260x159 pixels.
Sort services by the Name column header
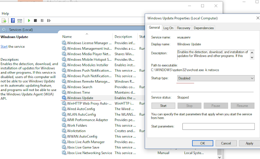click(67, 37)
